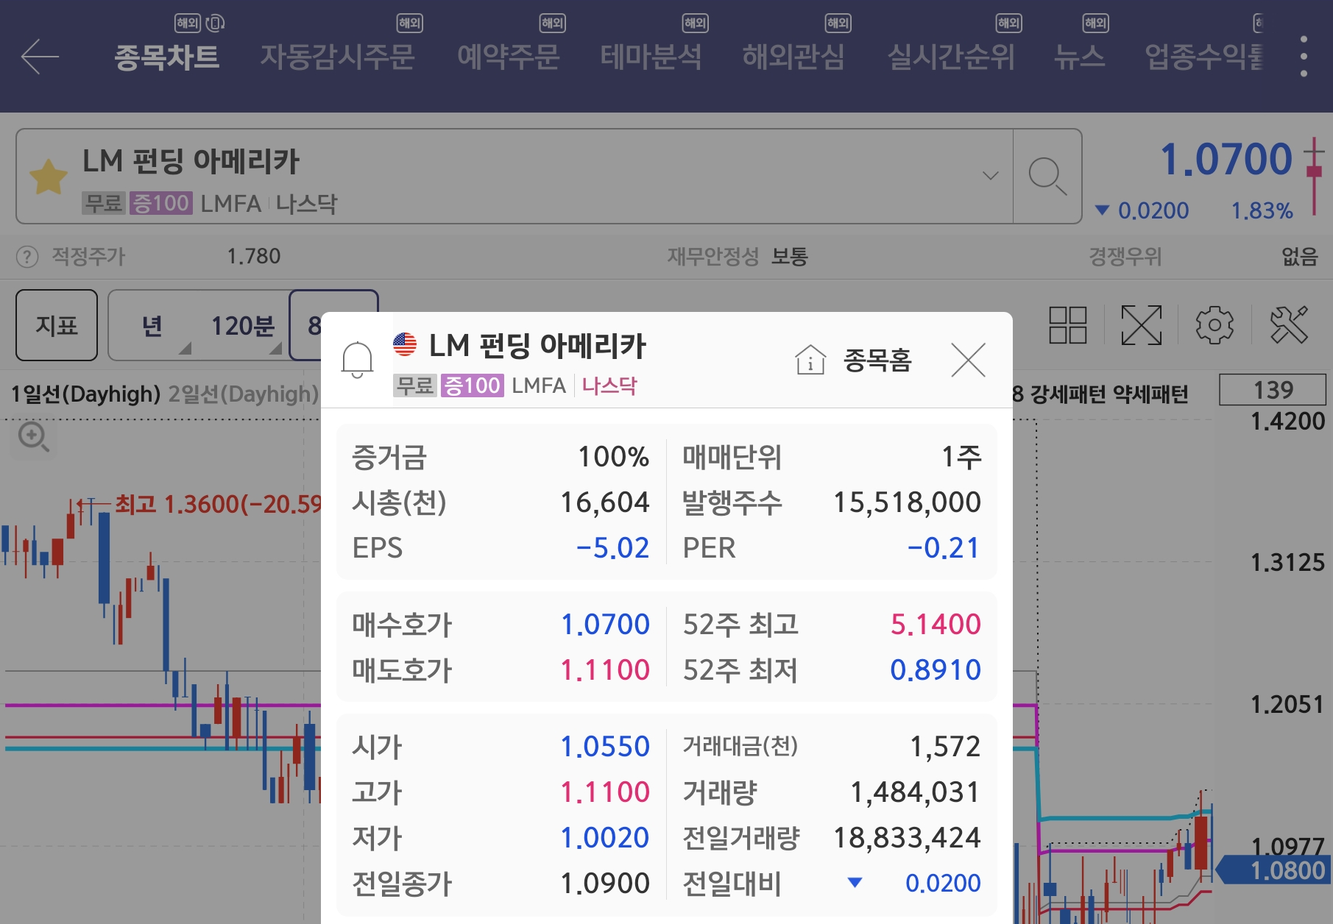1333x924 pixels.
Task: Select the 52주 최저 value 0.8910
Action: (936, 670)
